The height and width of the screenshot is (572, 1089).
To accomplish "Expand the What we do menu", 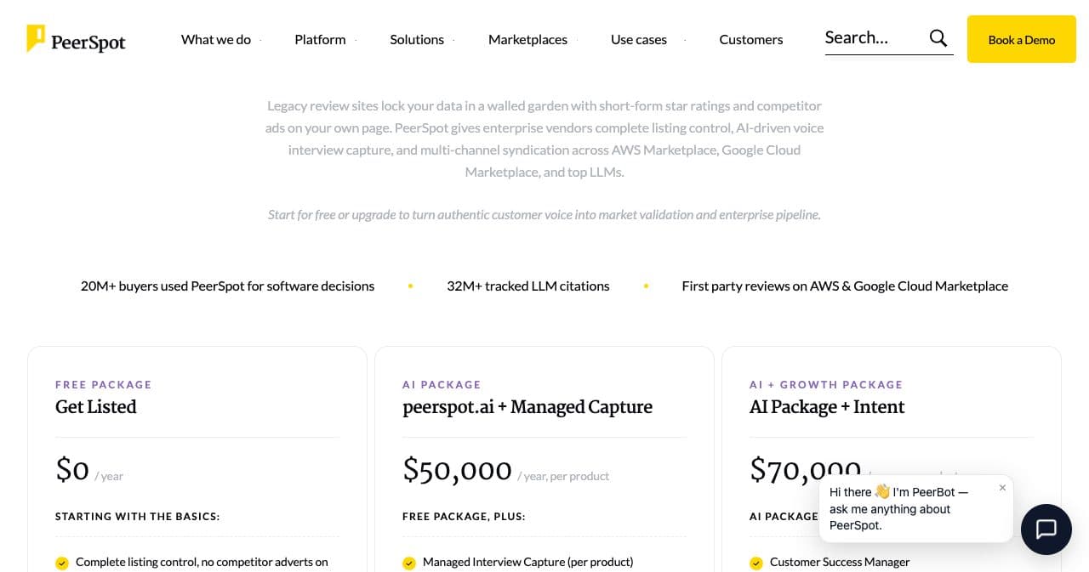I will click(216, 39).
